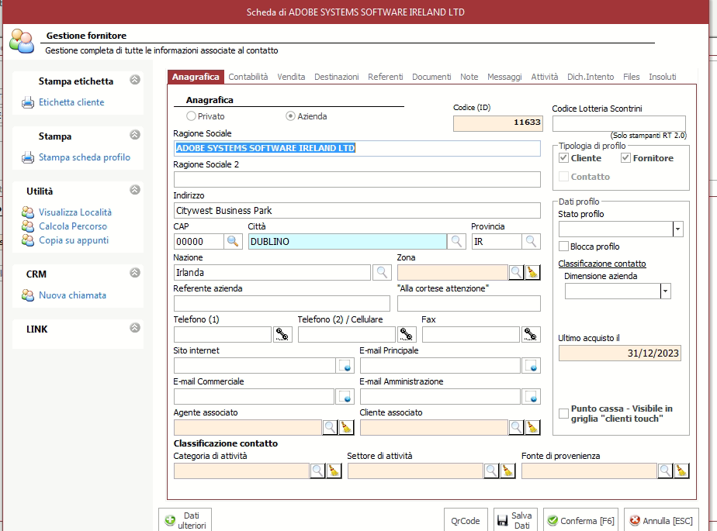Send mail via E-mail Commerciale icon

point(345,397)
